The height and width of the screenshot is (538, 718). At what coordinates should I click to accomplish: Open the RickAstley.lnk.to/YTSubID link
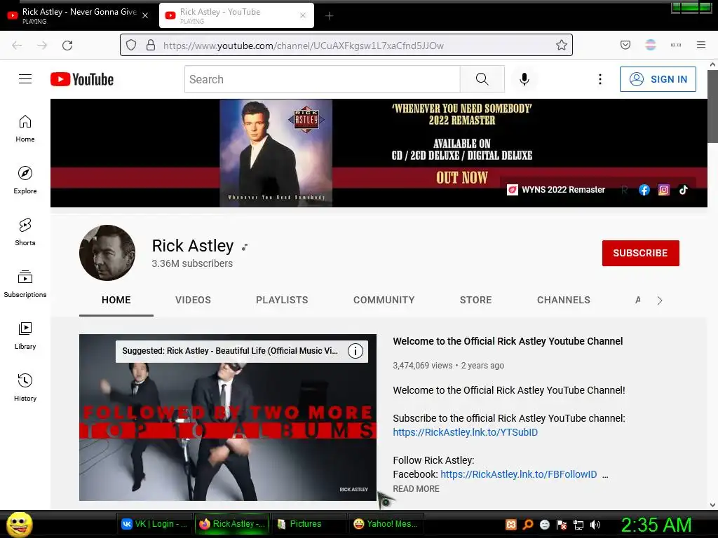pyautogui.click(x=466, y=432)
